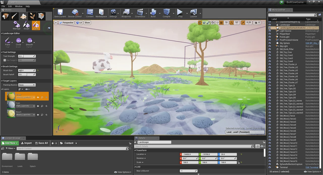This screenshot has height=175, width=323.
Task: Open the Painting Restriction dropdown
Action: pos(27,85)
